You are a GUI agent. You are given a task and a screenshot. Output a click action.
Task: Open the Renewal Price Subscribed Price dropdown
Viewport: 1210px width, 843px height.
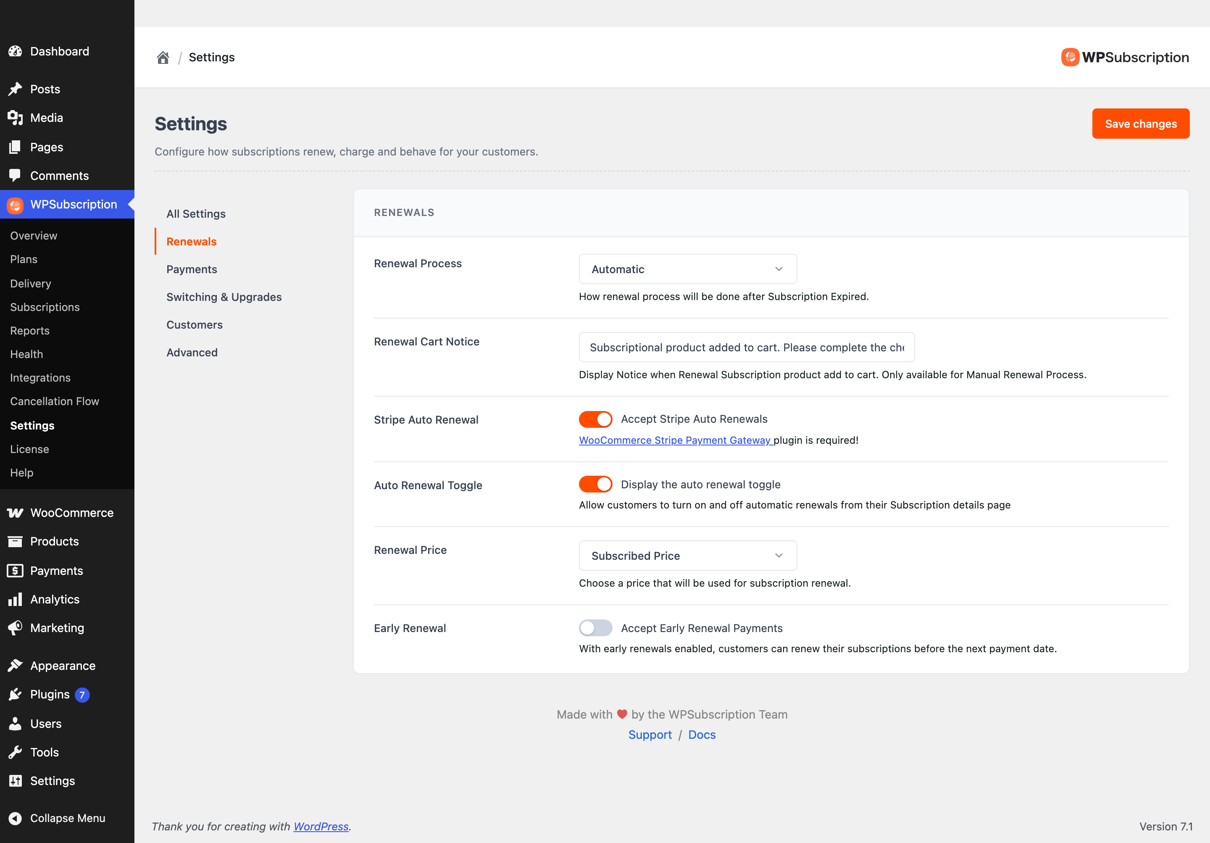(688, 556)
